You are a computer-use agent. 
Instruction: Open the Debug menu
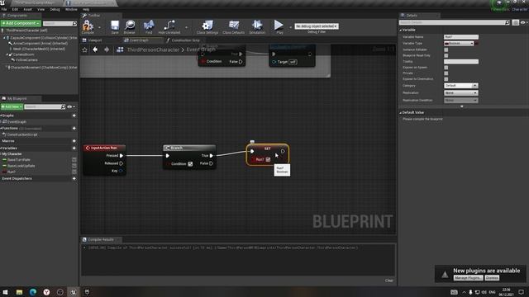click(x=55, y=9)
